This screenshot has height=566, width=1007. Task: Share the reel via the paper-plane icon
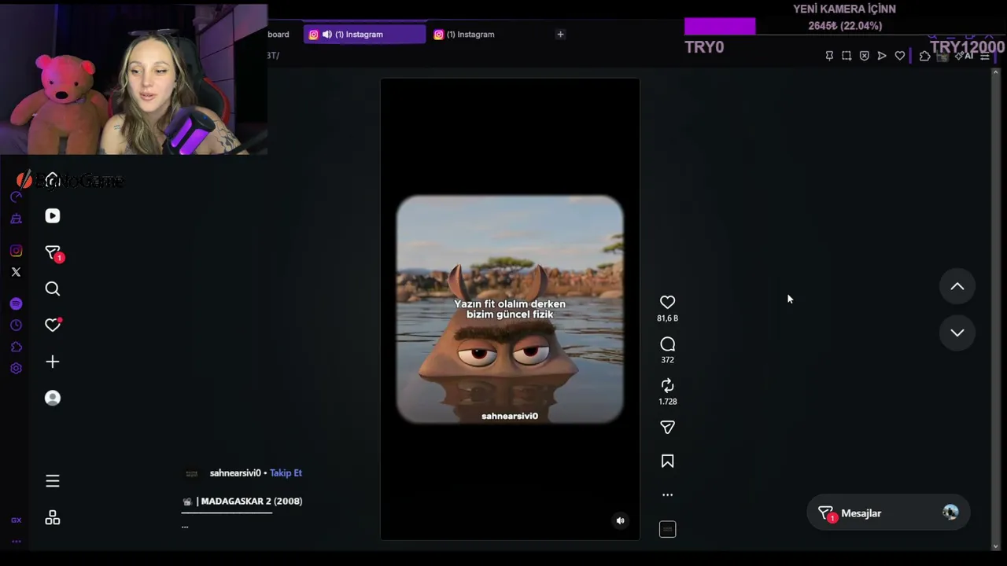(667, 427)
